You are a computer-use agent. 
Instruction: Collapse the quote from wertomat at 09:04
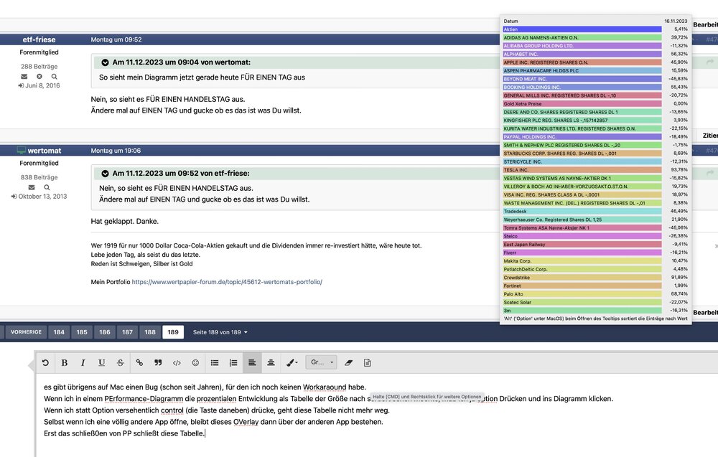point(105,62)
